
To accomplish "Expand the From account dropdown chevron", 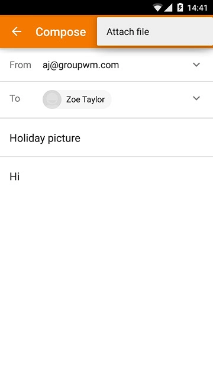I will tap(196, 65).
